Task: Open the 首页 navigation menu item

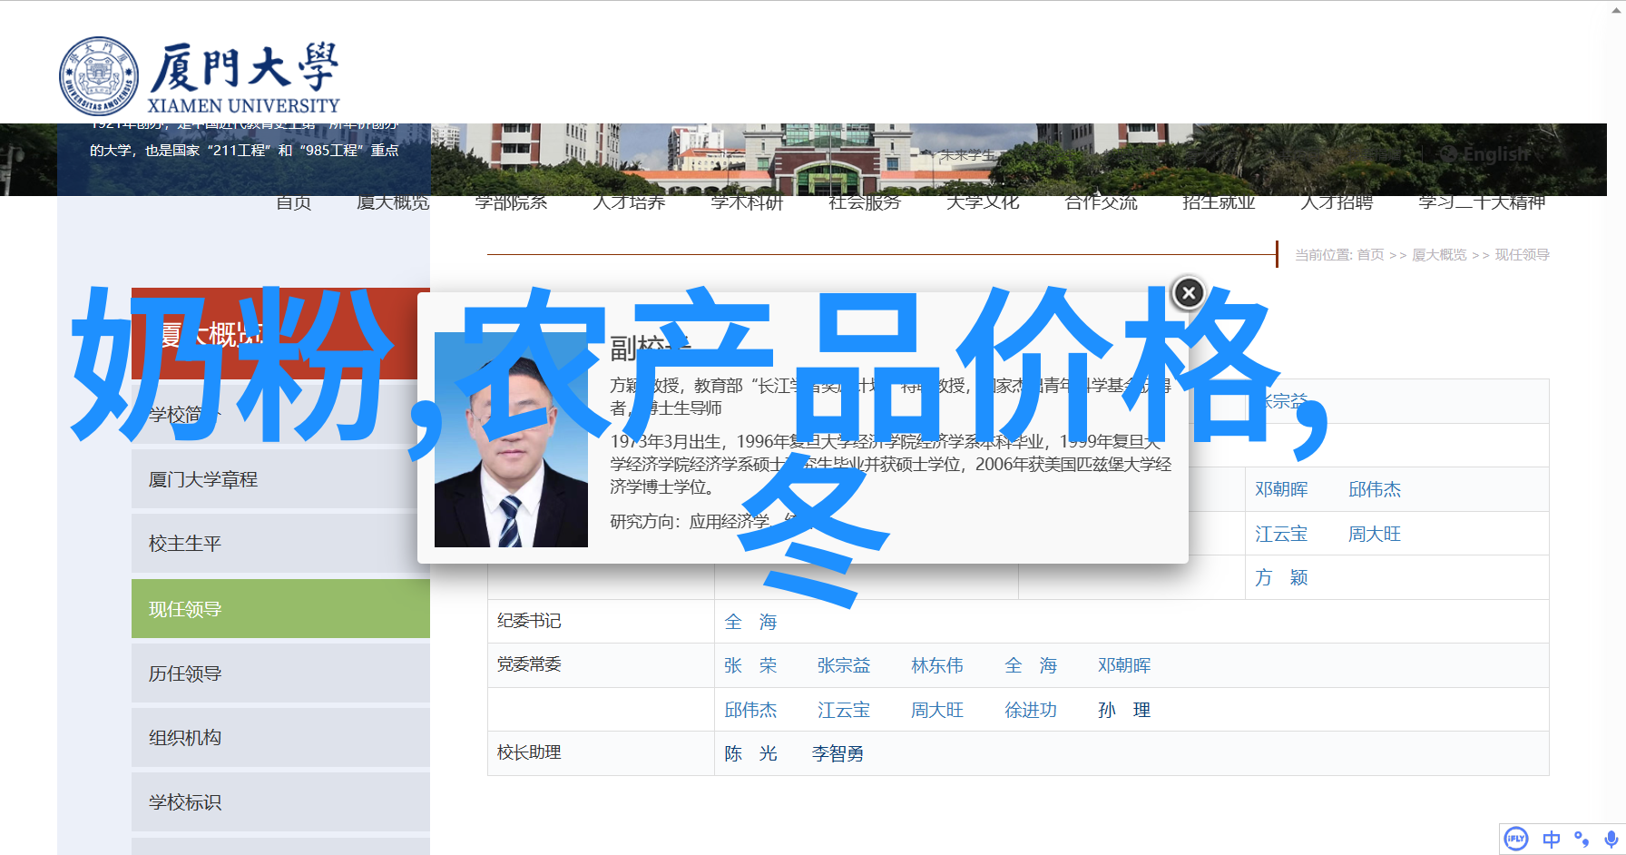Action: pos(294,202)
